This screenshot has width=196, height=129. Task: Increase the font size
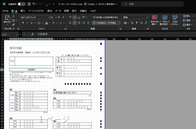pyautogui.click(x=59, y=17)
